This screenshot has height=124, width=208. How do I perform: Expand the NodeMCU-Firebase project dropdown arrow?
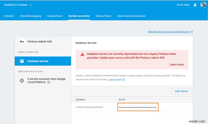pyautogui.click(x=30, y=5)
